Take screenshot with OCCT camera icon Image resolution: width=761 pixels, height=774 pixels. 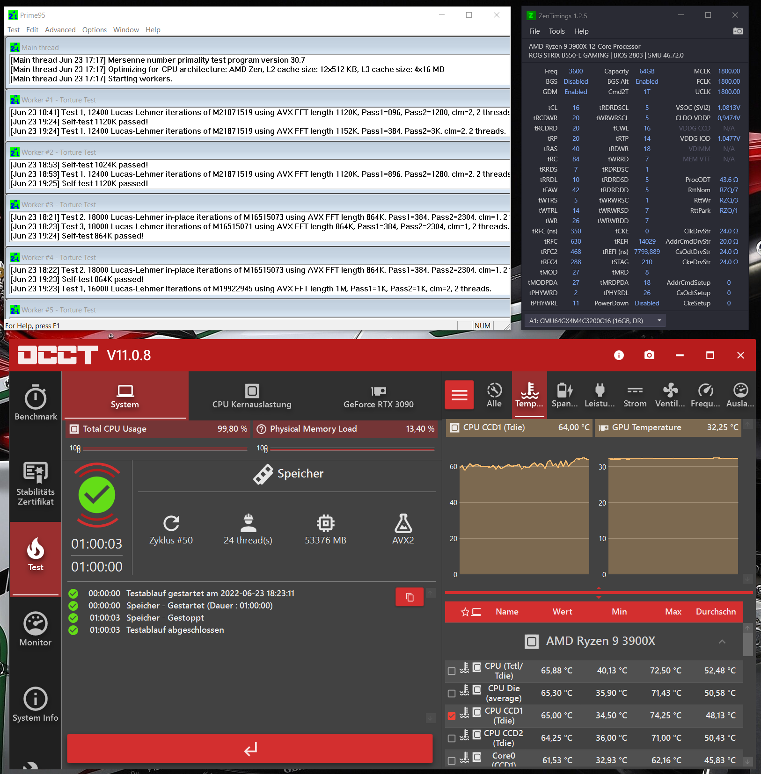pos(649,355)
